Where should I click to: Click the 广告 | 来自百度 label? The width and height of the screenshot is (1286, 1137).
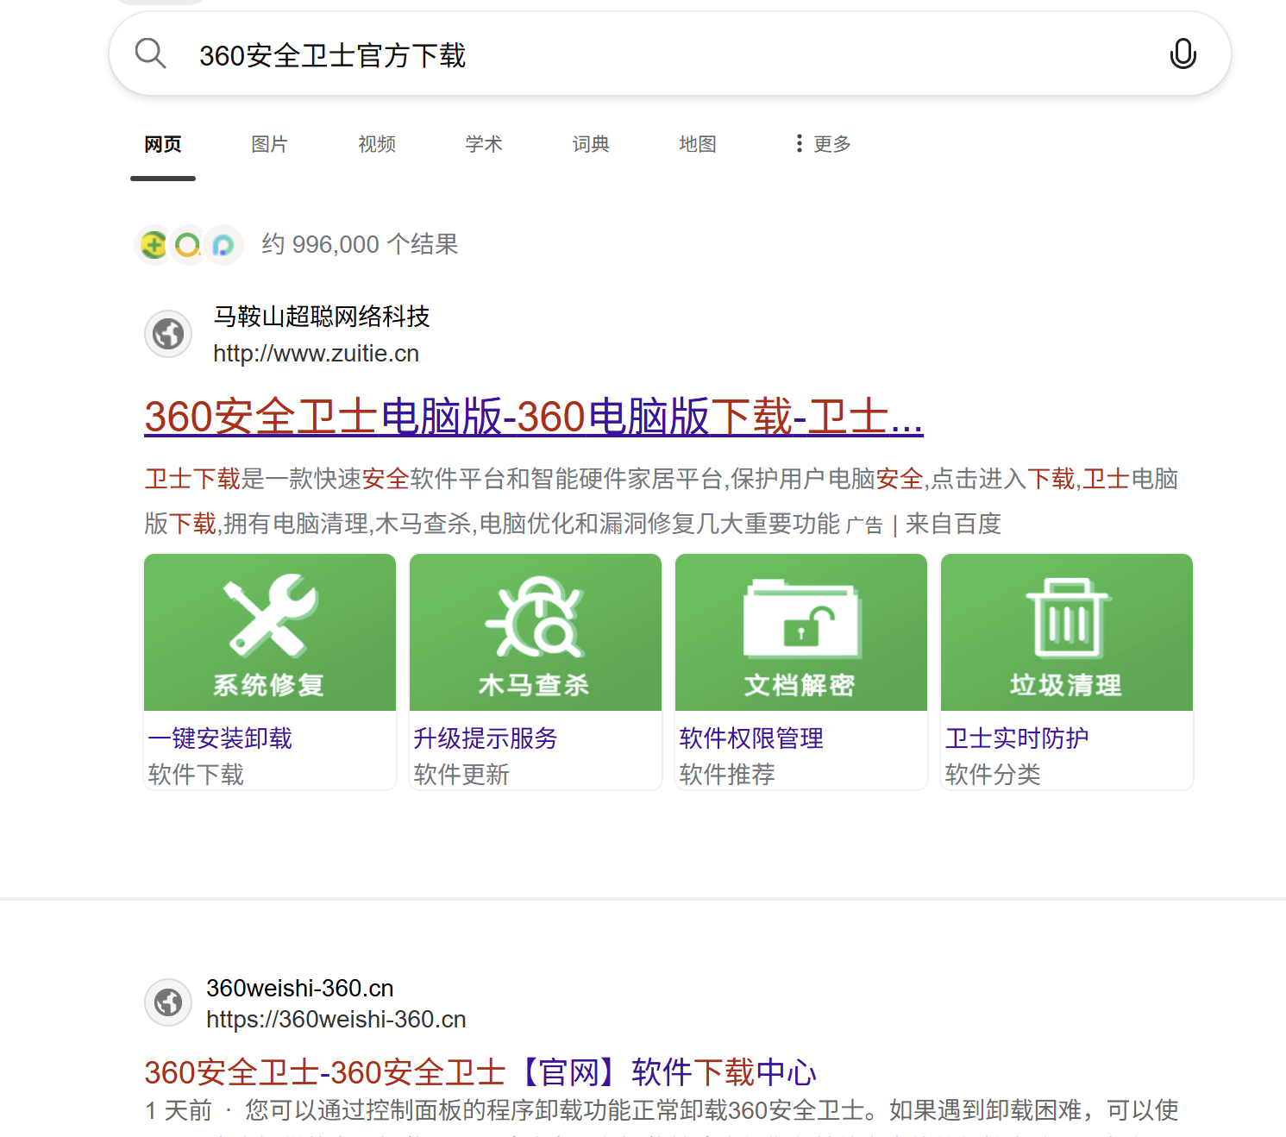tap(924, 525)
